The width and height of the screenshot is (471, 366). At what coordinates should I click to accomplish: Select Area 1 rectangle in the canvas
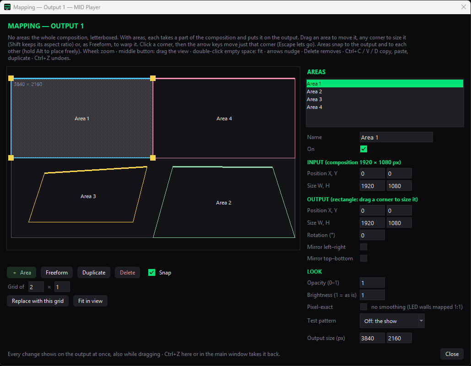[81, 118]
